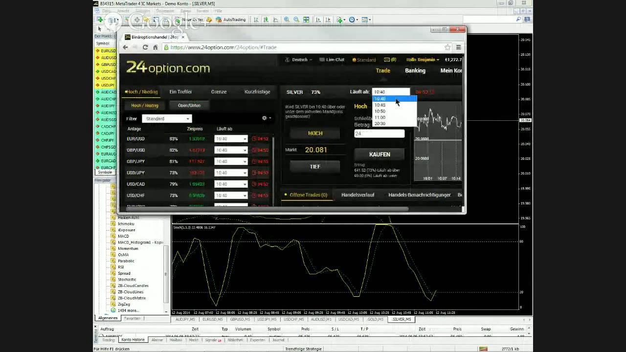Open the mail inbox (0) icon
The width and height of the screenshot is (626, 352).
pyautogui.click(x=390, y=60)
